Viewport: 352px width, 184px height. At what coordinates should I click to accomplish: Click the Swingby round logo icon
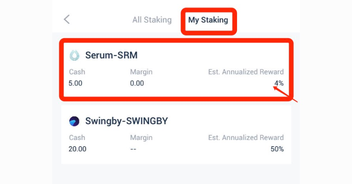[74, 121]
